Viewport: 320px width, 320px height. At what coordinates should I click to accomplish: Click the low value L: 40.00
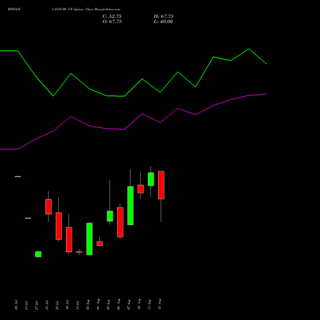point(163,22)
